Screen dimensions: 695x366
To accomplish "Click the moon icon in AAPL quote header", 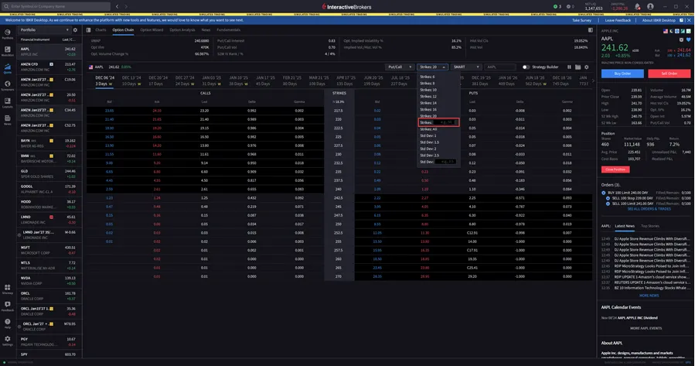I will [671, 31].
